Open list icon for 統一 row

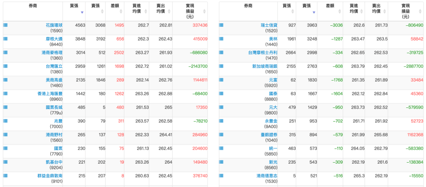tap(221, 148)
